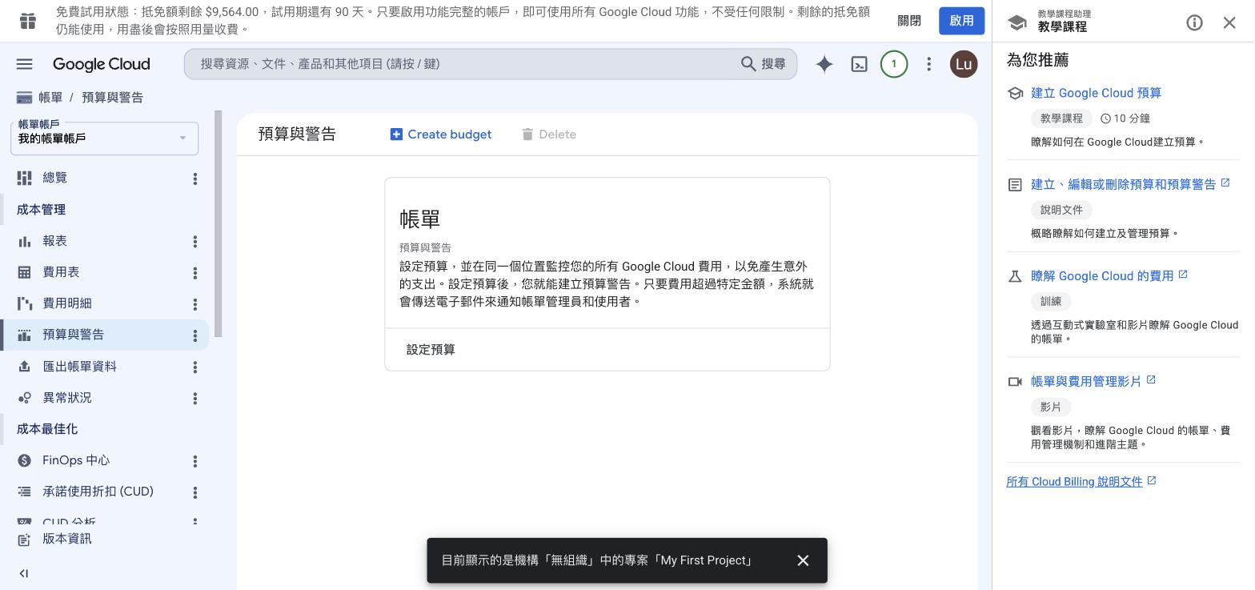Click the tutorial panel info icon

click(1194, 22)
